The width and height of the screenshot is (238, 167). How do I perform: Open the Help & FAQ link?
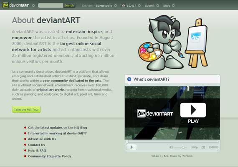37,150
